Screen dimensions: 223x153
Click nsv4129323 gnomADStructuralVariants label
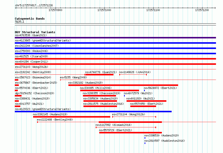[43, 109]
